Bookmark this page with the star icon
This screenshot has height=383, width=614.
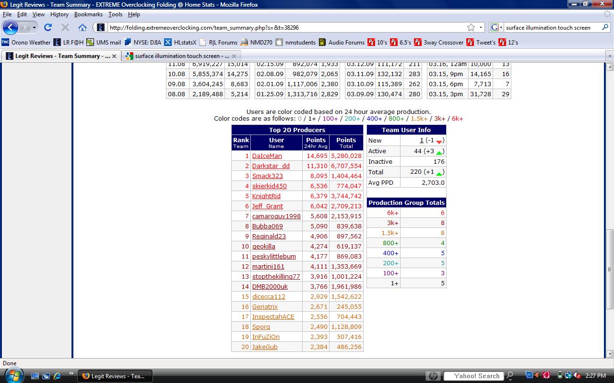point(471,27)
